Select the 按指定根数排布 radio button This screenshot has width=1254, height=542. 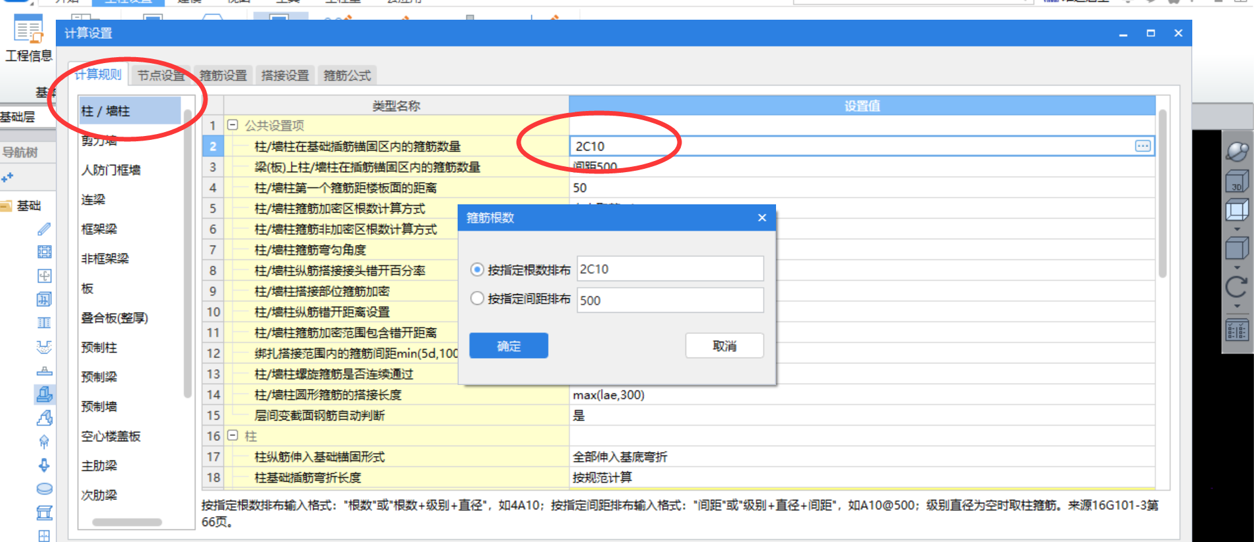[x=477, y=270]
